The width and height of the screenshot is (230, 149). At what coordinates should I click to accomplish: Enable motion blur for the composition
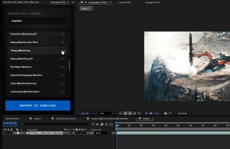(106, 124)
